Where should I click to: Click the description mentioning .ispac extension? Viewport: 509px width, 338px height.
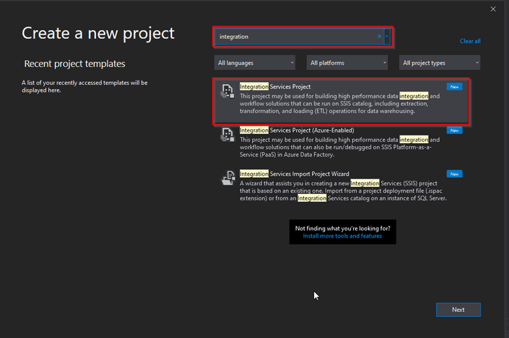coord(343,191)
